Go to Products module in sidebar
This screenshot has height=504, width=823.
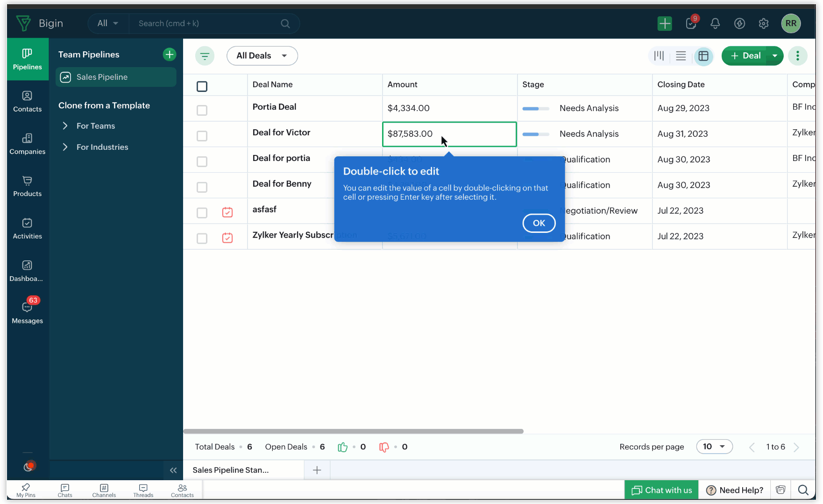[x=28, y=186]
